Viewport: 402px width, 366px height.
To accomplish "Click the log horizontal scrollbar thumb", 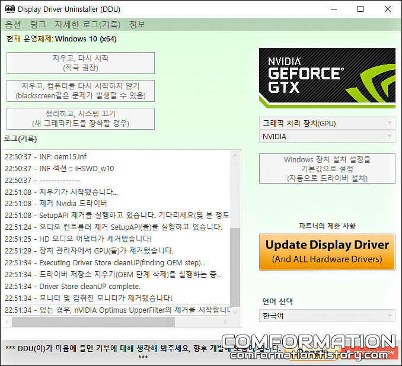I will point(93,322).
